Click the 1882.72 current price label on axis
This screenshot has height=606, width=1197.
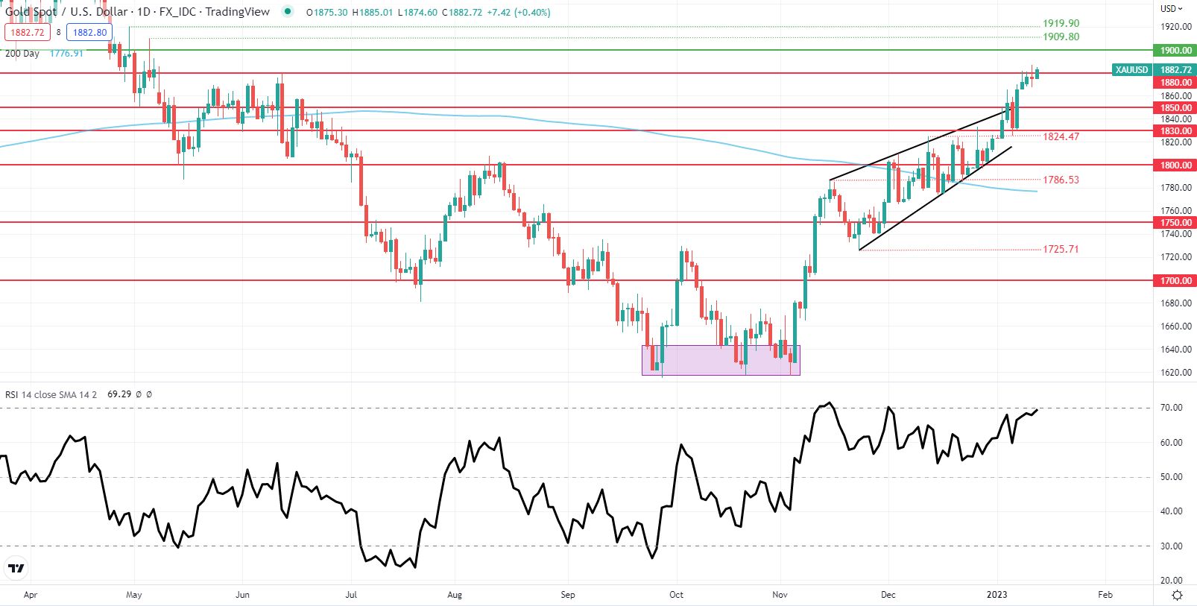[x=1175, y=70]
